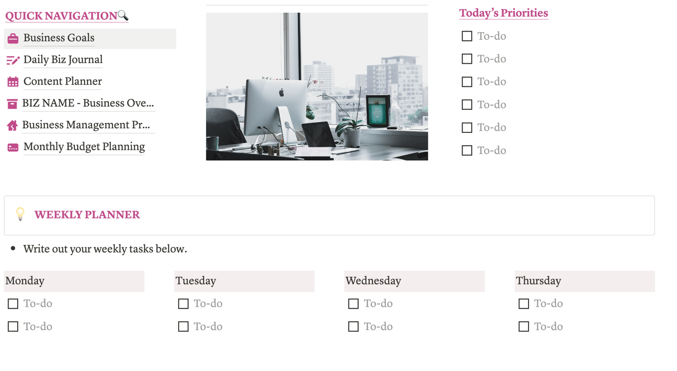Image resolution: width=677 pixels, height=371 pixels.
Task: Mark the last to-do in Today's Priorities
Action: [x=467, y=150]
